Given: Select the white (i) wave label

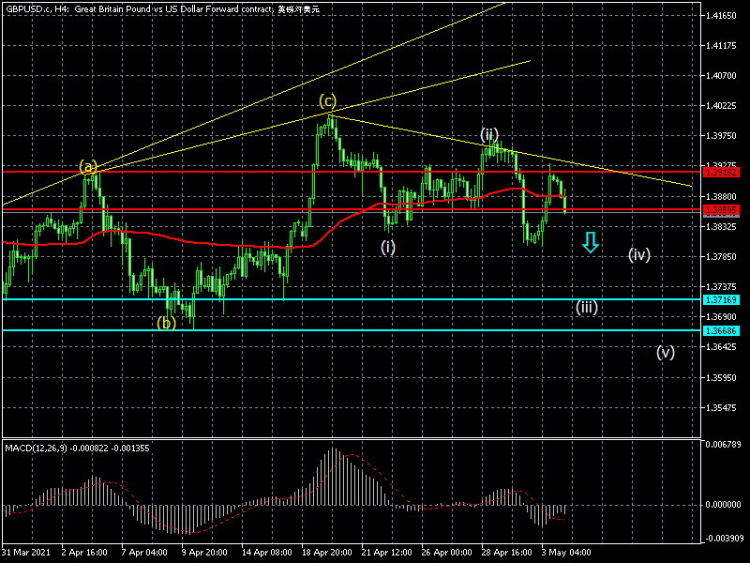Looking at the screenshot, I should click(x=388, y=247).
